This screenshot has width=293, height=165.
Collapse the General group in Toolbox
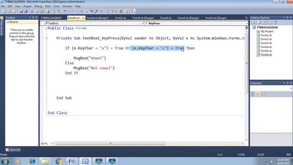[x=8, y=22]
